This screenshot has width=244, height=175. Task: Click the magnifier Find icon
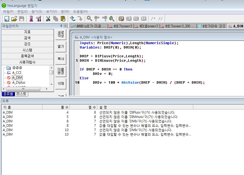coord(89,19)
